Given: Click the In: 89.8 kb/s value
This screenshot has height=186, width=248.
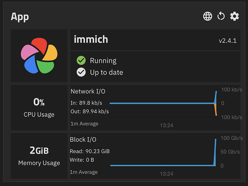Looking at the screenshot, I should point(86,103).
